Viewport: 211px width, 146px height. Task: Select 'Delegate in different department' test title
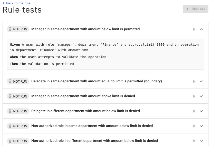point(85,111)
